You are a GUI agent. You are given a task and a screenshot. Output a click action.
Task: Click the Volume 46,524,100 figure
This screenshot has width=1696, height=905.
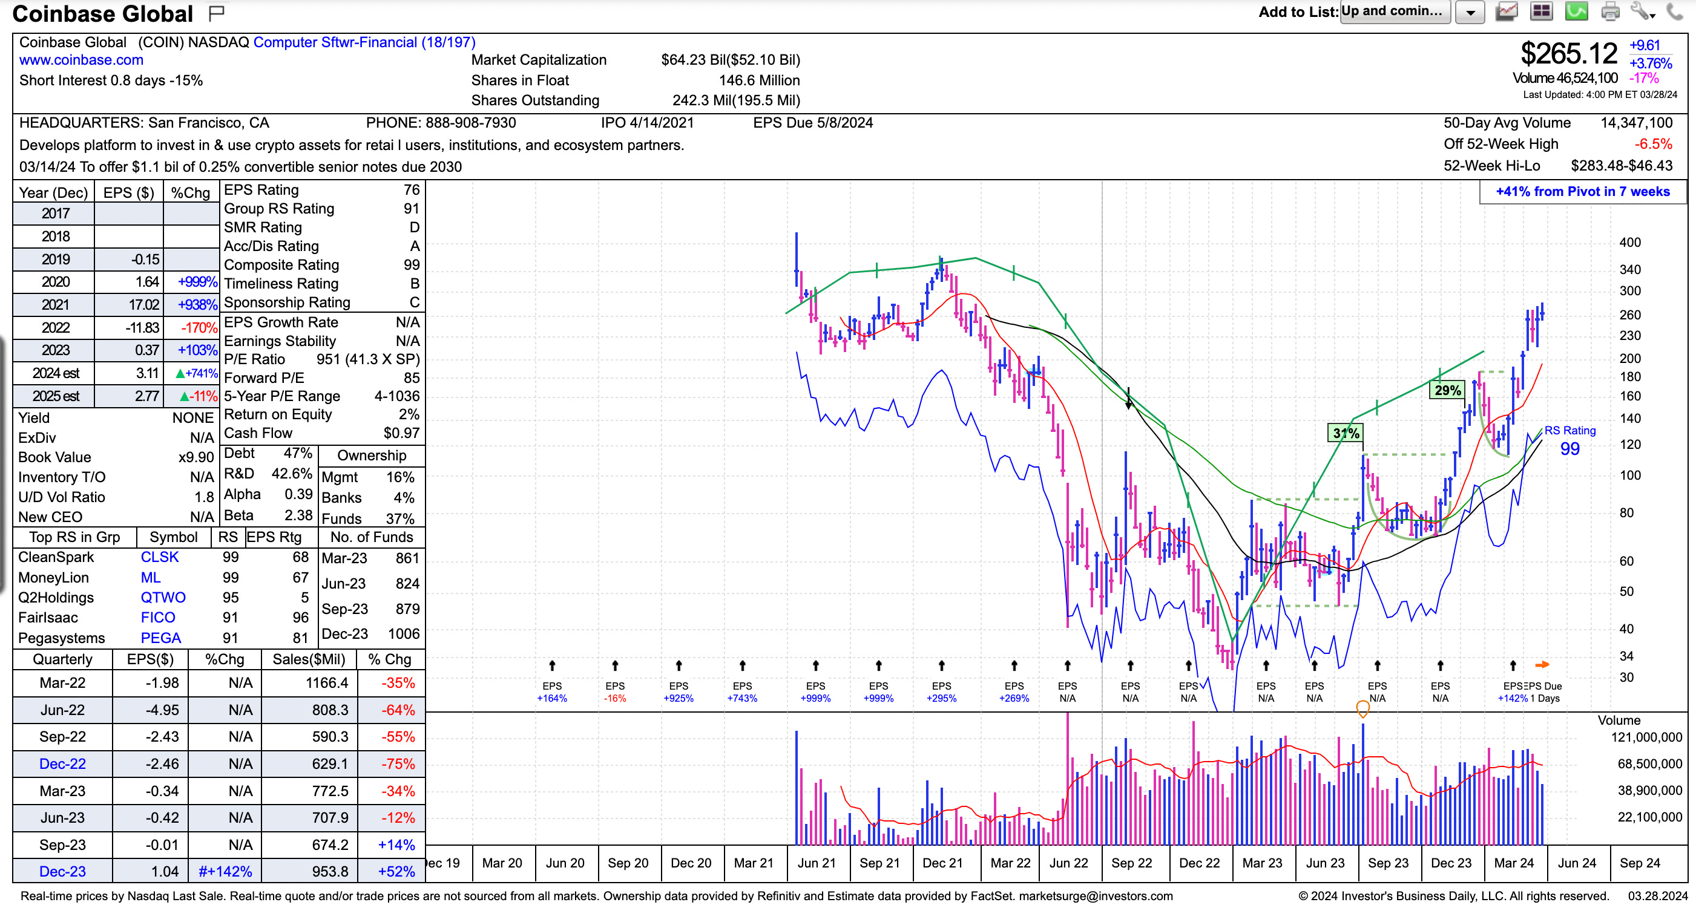(x=1565, y=77)
